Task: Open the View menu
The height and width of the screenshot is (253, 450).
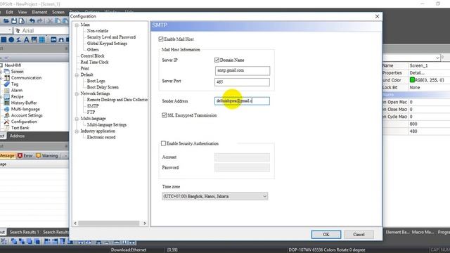Action: tap(22, 12)
